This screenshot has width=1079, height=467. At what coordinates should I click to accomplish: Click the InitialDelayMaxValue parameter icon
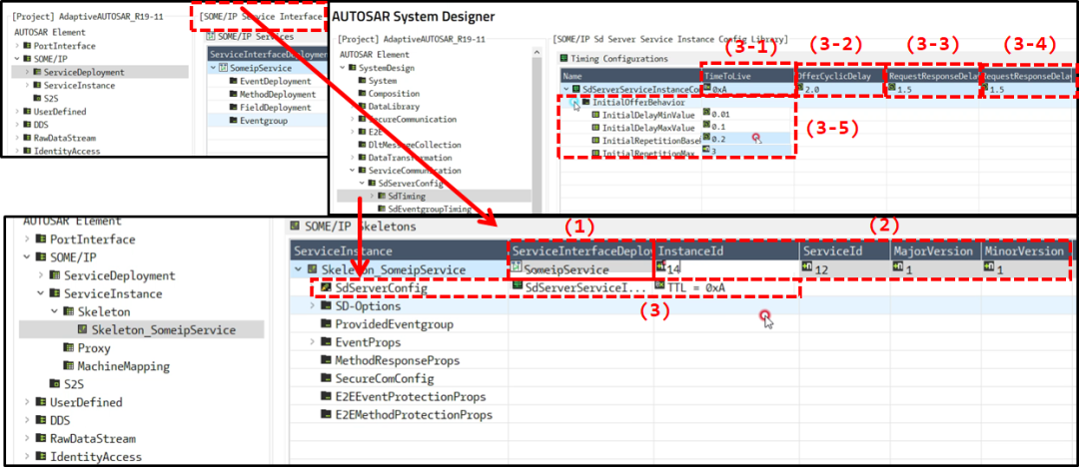pos(595,128)
